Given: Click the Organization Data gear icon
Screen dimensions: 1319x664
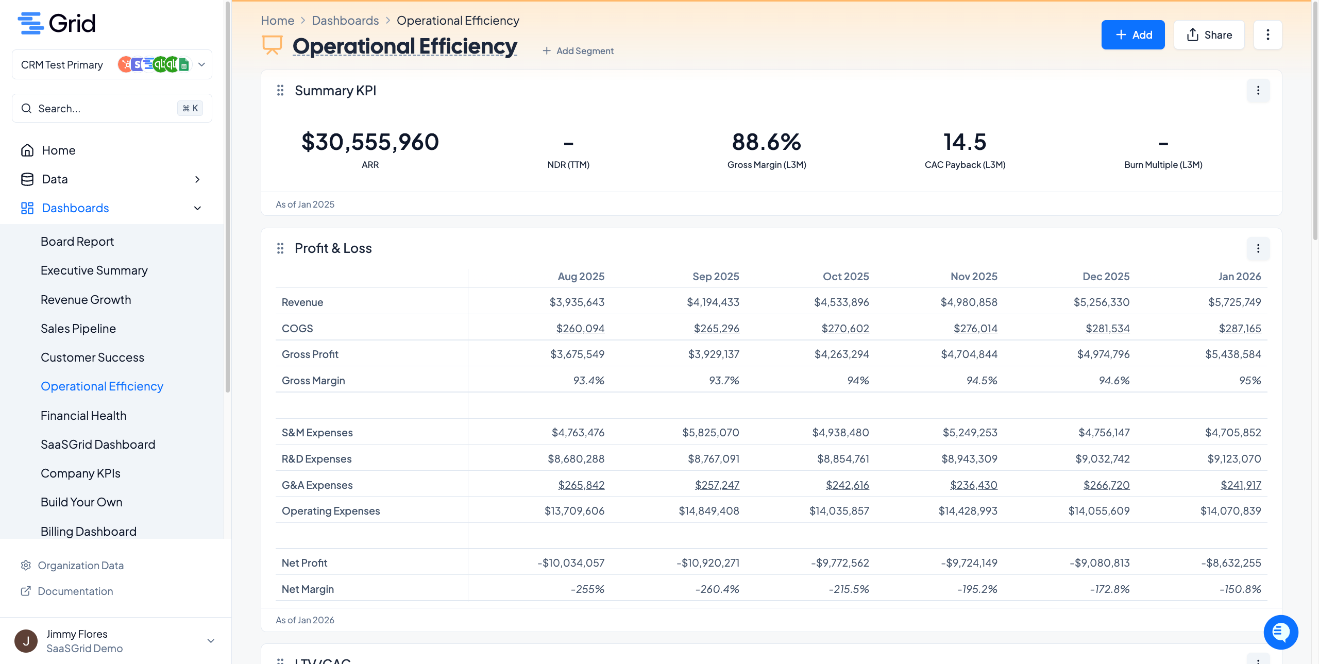Looking at the screenshot, I should click(x=26, y=566).
